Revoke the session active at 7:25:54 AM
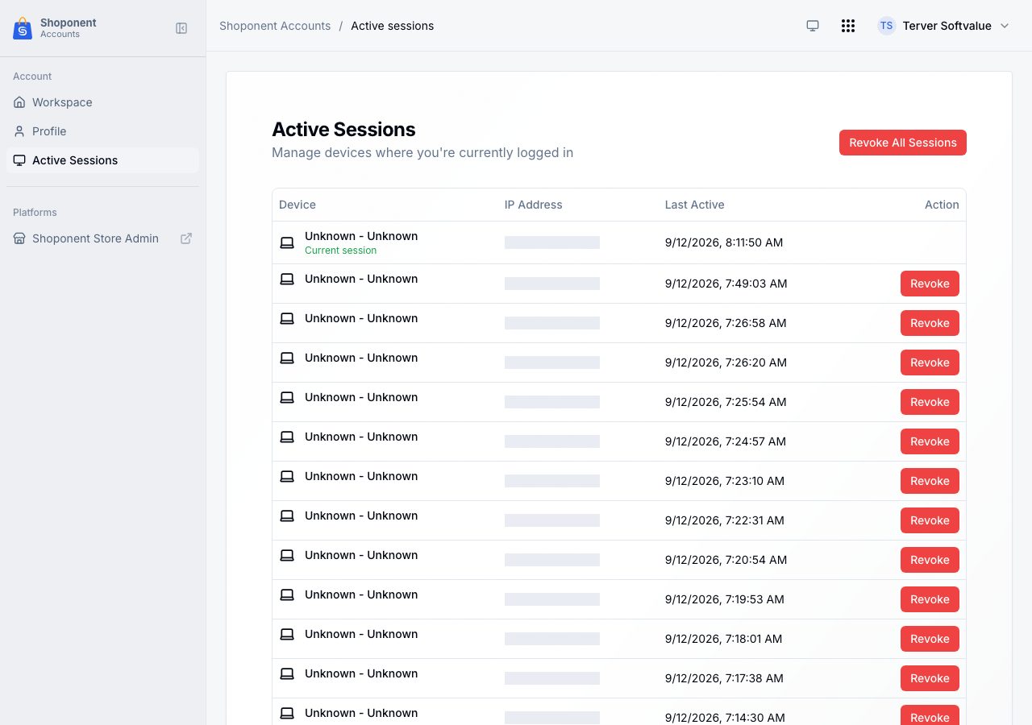Viewport: 1032px width, 725px height. point(930,402)
